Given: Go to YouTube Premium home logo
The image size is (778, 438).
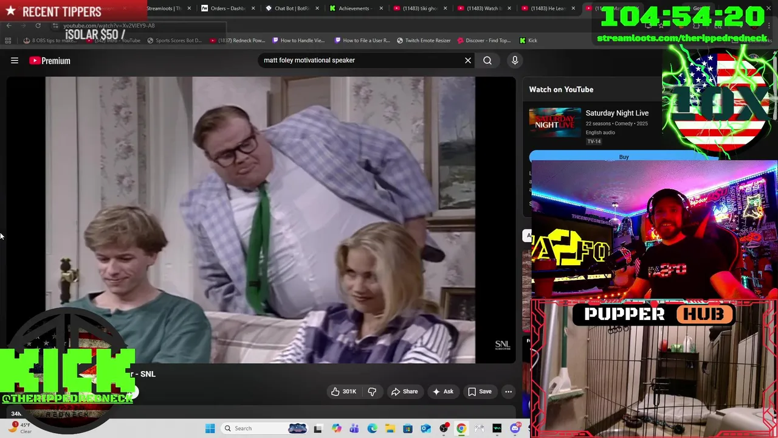Looking at the screenshot, I should tap(50, 61).
